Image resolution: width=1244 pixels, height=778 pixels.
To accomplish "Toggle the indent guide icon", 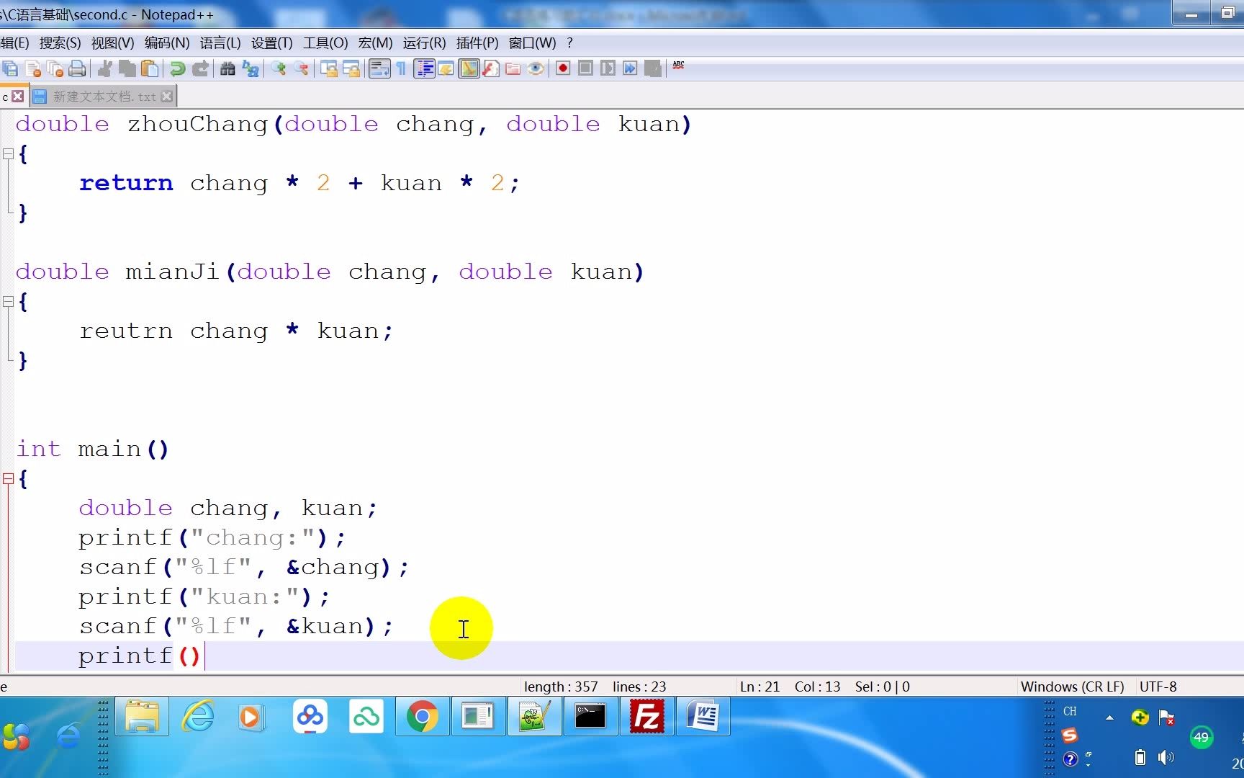I will tap(425, 68).
